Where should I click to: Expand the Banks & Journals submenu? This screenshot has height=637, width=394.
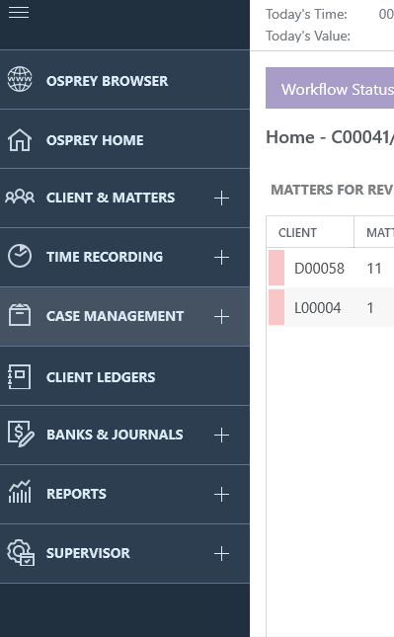221,436
